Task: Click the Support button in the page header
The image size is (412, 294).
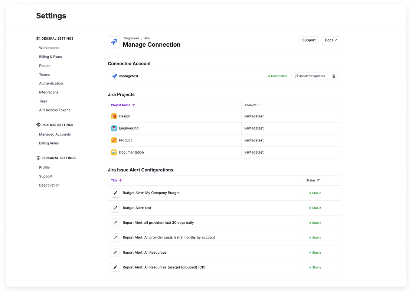Action: pyautogui.click(x=309, y=40)
